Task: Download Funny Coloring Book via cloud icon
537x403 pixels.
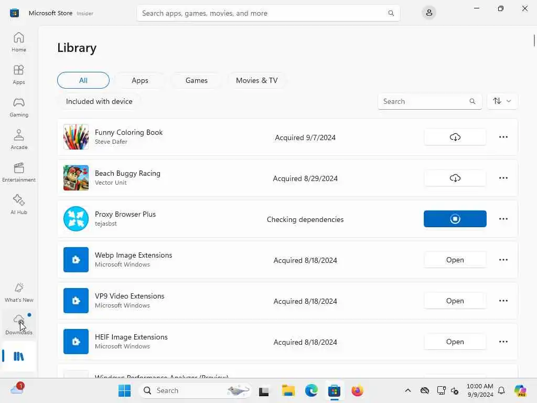Action: point(455,137)
